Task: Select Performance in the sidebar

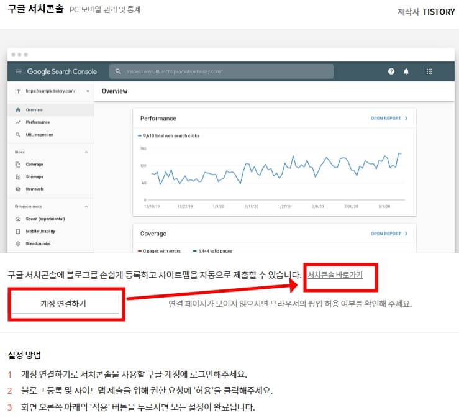Action: click(51, 122)
